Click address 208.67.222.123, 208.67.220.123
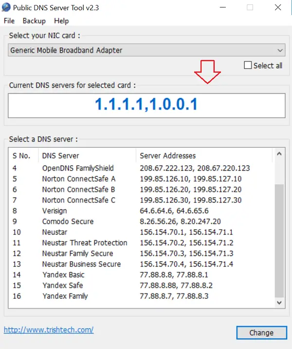 point(195,168)
